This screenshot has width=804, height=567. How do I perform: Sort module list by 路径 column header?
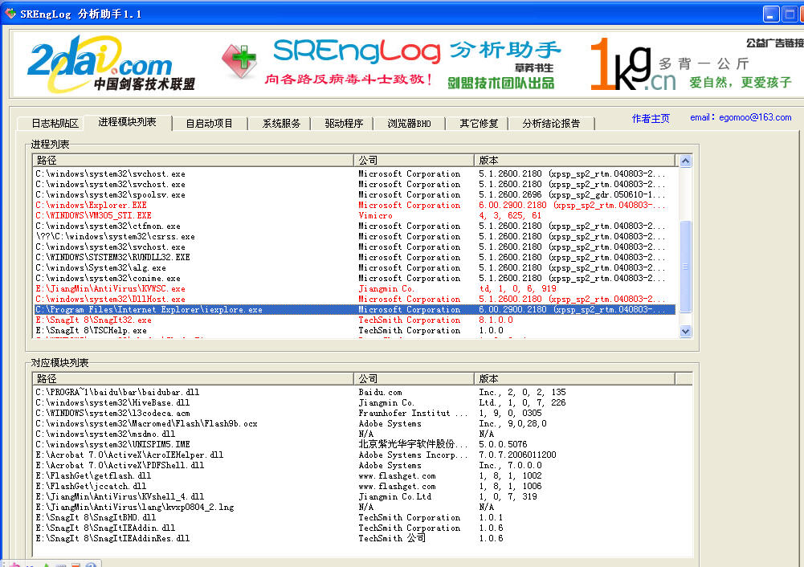point(194,379)
